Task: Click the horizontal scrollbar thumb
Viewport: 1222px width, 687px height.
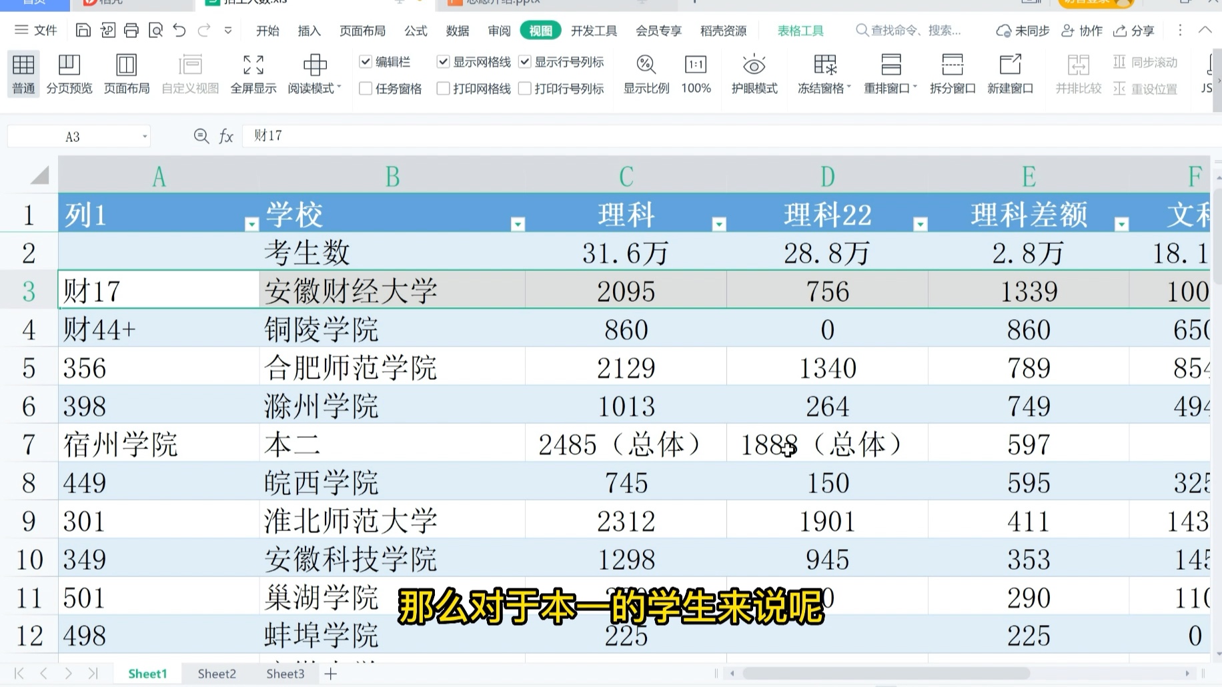Action: [886, 674]
